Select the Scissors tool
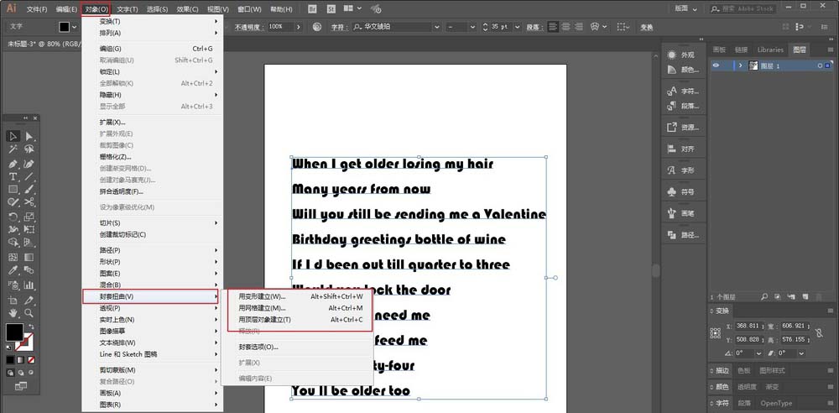 (29, 202)
